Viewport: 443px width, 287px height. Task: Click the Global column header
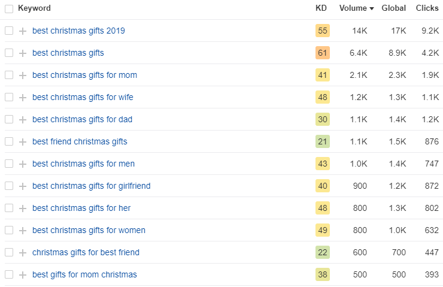click(393, 8)
